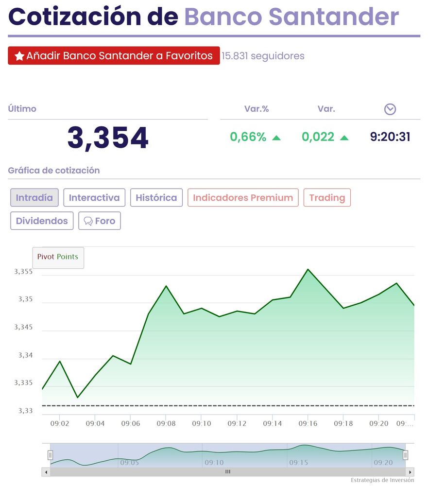Click the 15.831 seguidores link
The width and height of the screenshot is (428, 486).
[263, 56]
